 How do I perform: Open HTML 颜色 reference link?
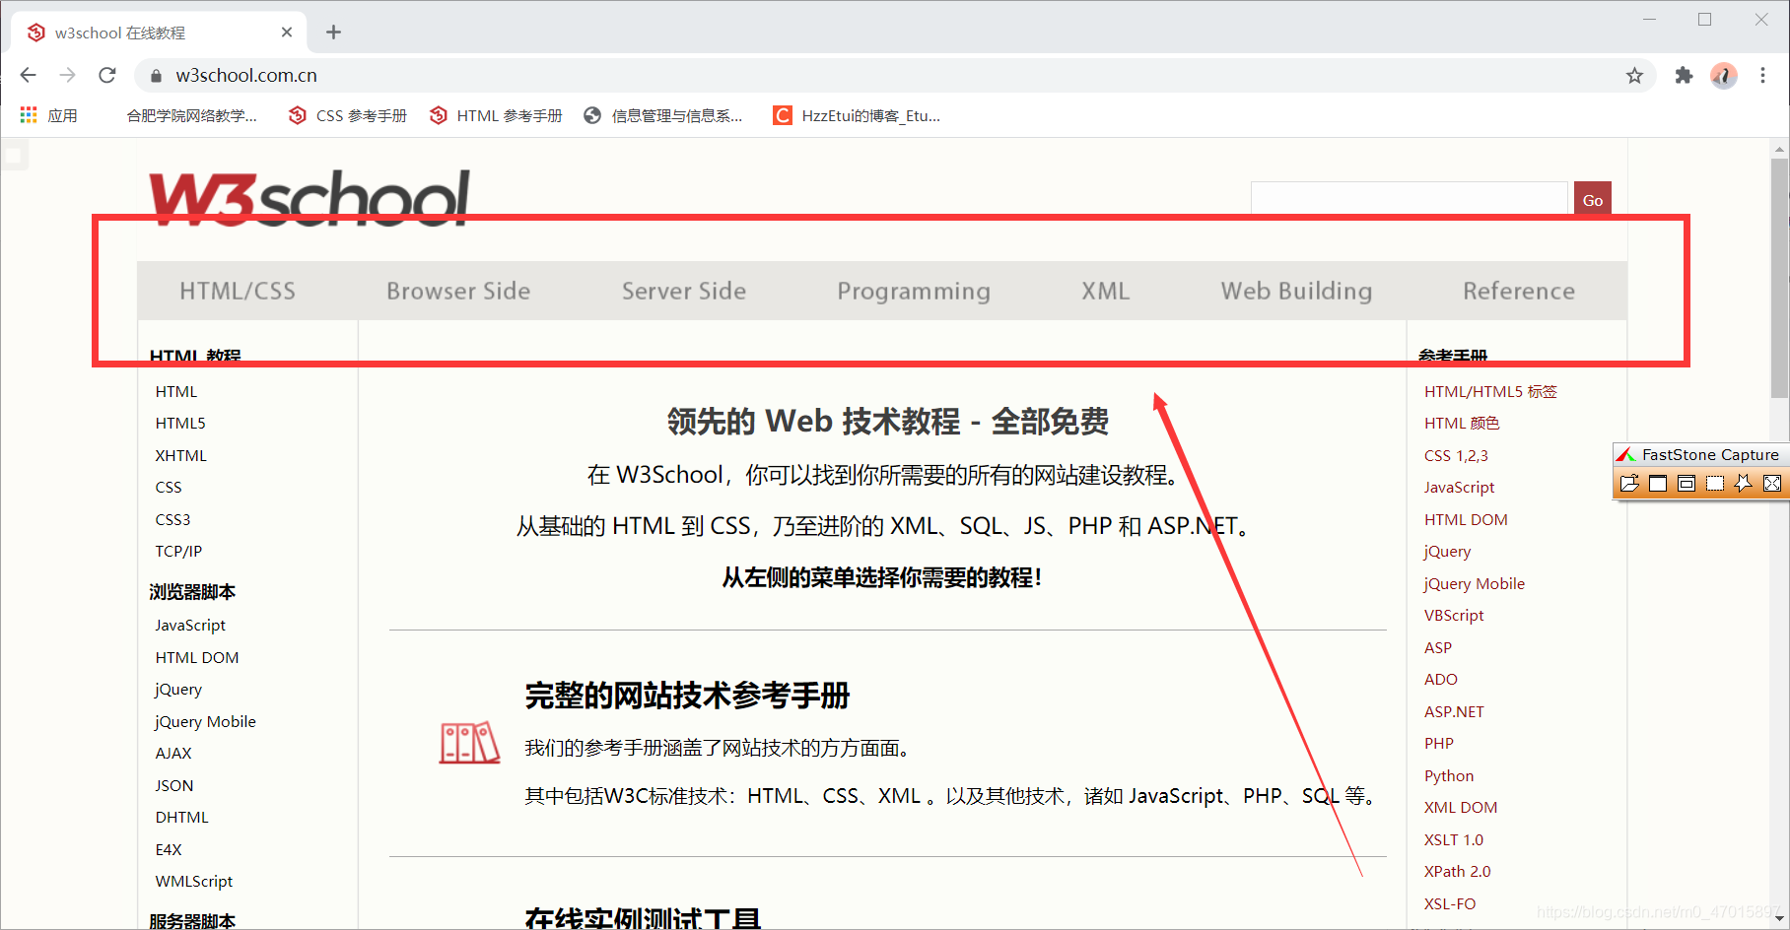coord(1462,424)
